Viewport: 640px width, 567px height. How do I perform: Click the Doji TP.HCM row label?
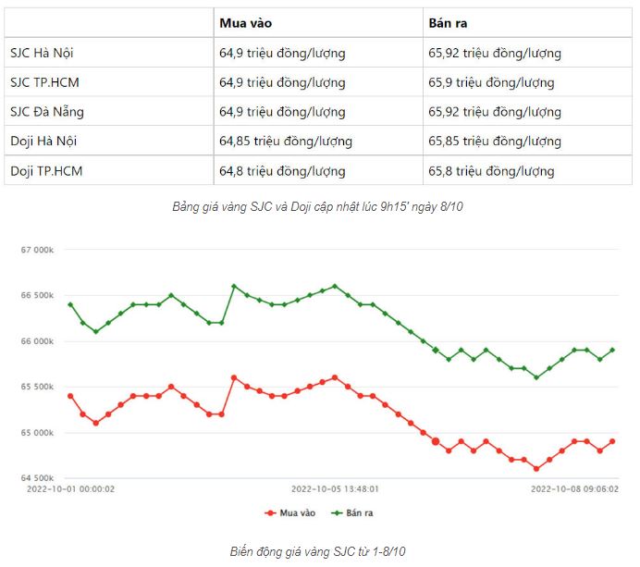(x=48, y=171)
